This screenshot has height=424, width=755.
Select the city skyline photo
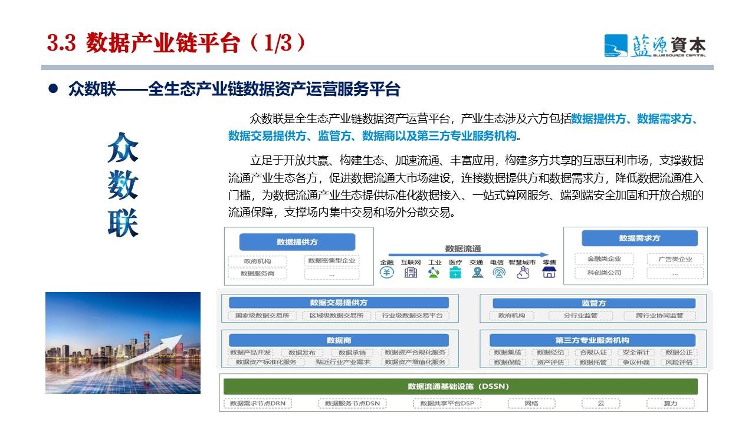(x=123, y=342)
